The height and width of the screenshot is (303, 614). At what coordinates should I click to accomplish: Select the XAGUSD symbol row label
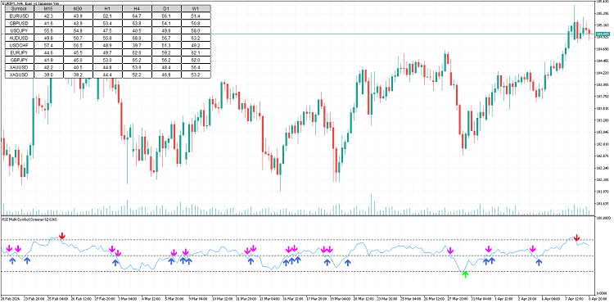[x=20, y=75]
